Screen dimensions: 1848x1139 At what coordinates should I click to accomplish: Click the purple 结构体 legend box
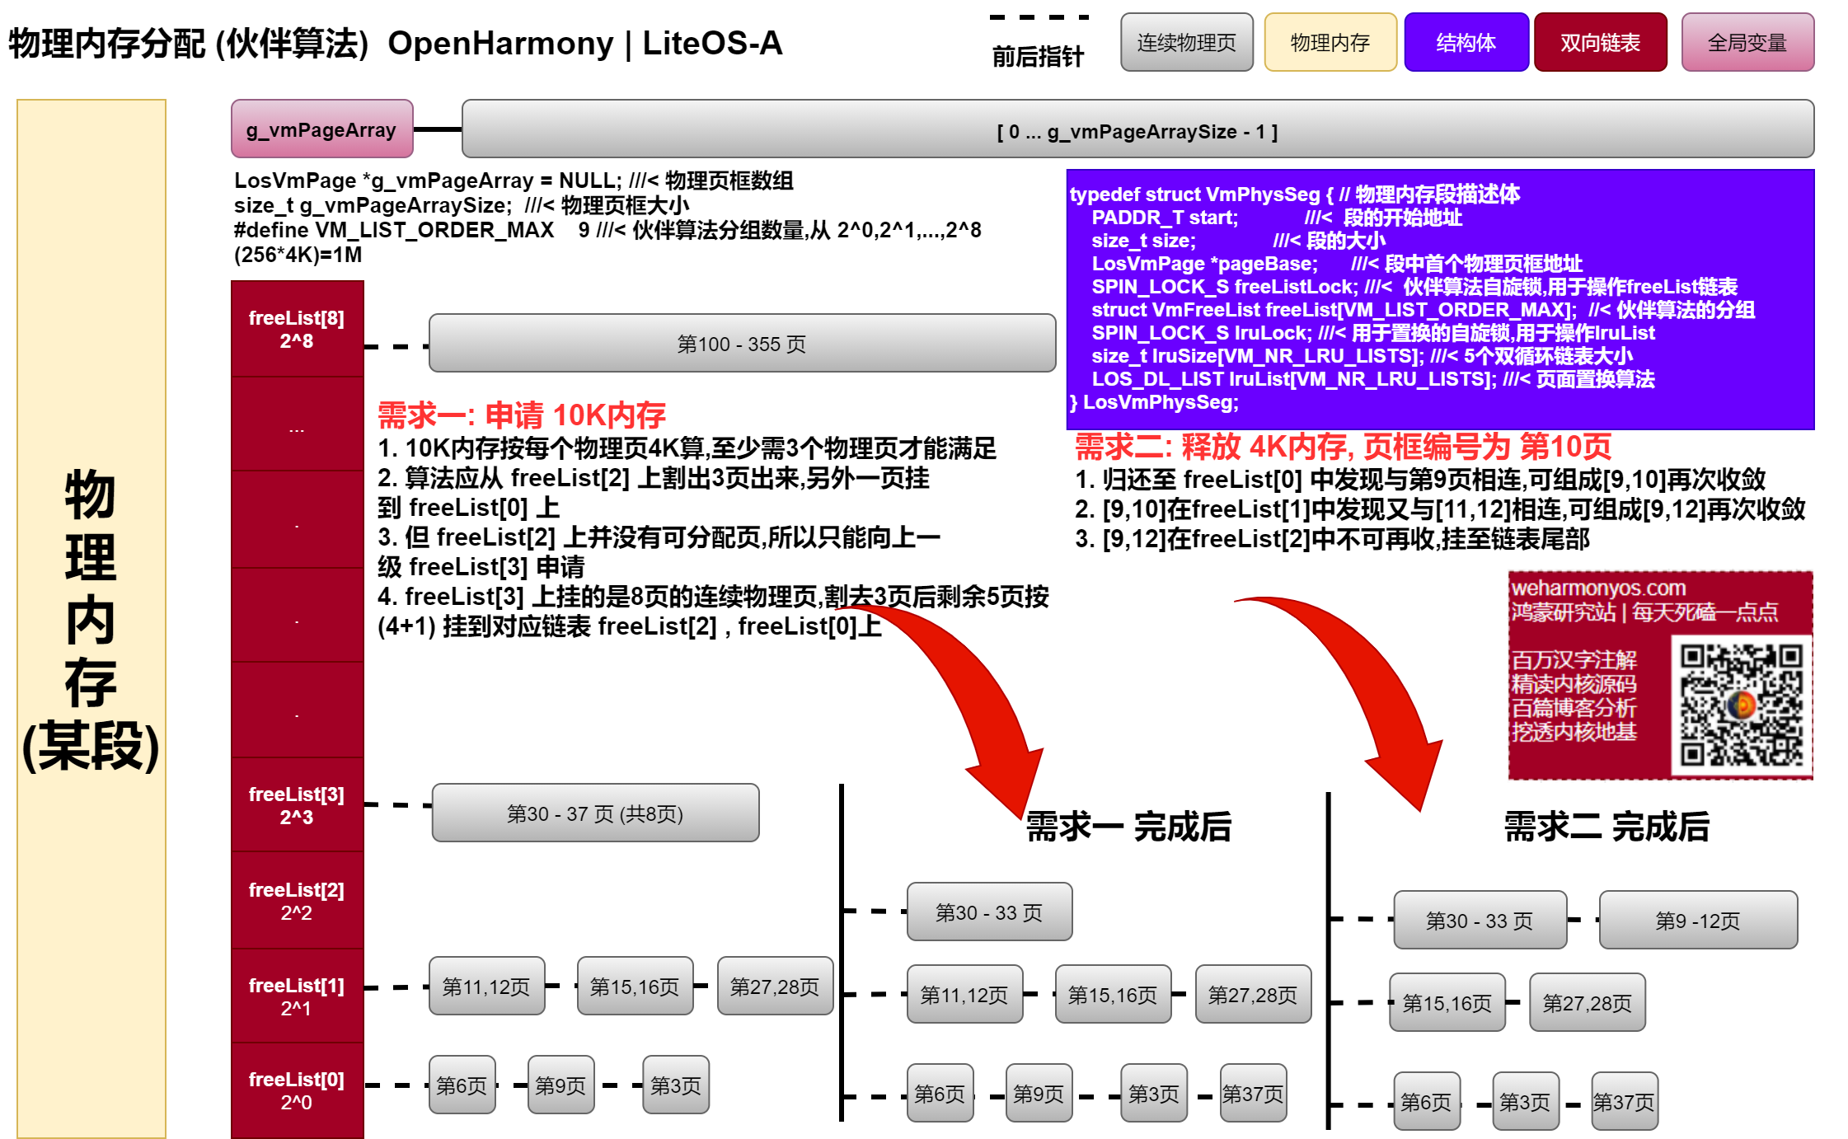(1466, 42)
